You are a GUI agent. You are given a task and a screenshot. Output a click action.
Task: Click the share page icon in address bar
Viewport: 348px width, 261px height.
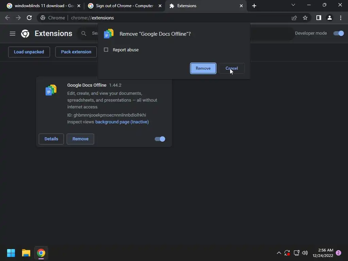tap(294, 18)
